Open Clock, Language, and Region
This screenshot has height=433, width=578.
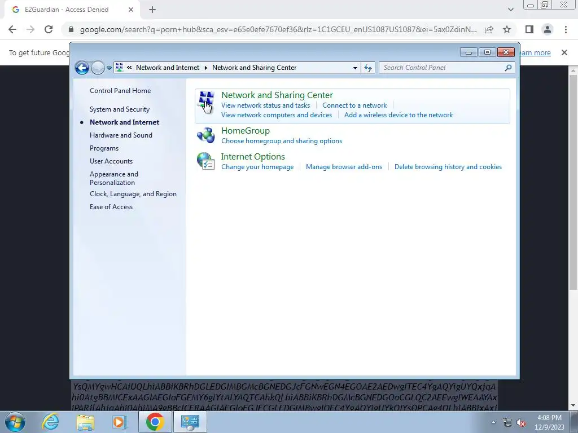click(133, 194)
